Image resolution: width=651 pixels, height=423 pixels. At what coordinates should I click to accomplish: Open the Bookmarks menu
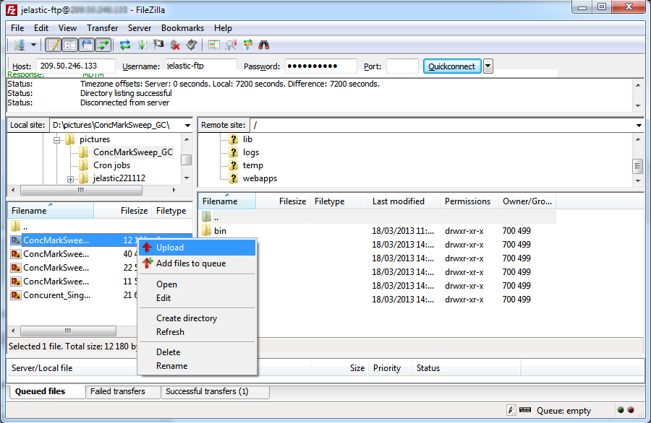pos(183,28)
